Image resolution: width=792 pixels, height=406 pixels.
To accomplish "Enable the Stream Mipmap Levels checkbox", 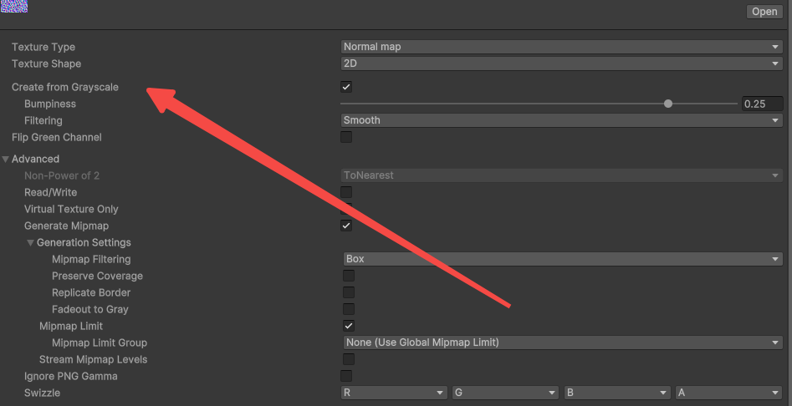I will [349, 359].
